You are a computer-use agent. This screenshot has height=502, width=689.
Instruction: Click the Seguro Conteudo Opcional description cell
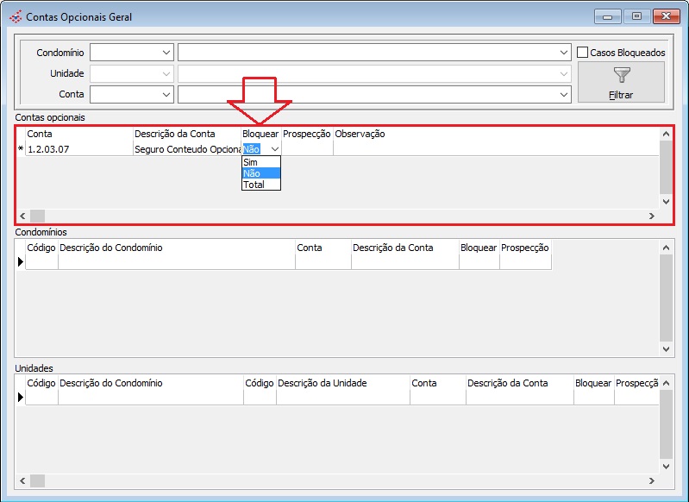click(x=187, y=149)
